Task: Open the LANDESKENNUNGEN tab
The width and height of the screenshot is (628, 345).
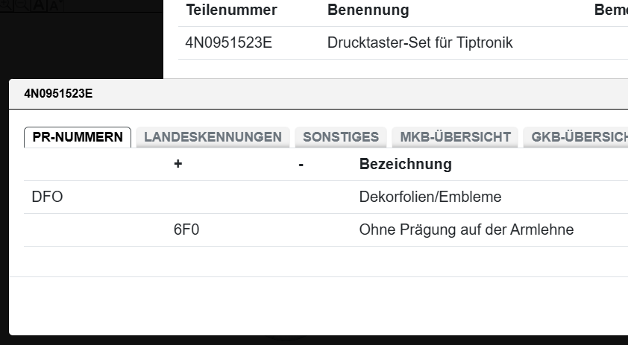Action: coord(213,137)
